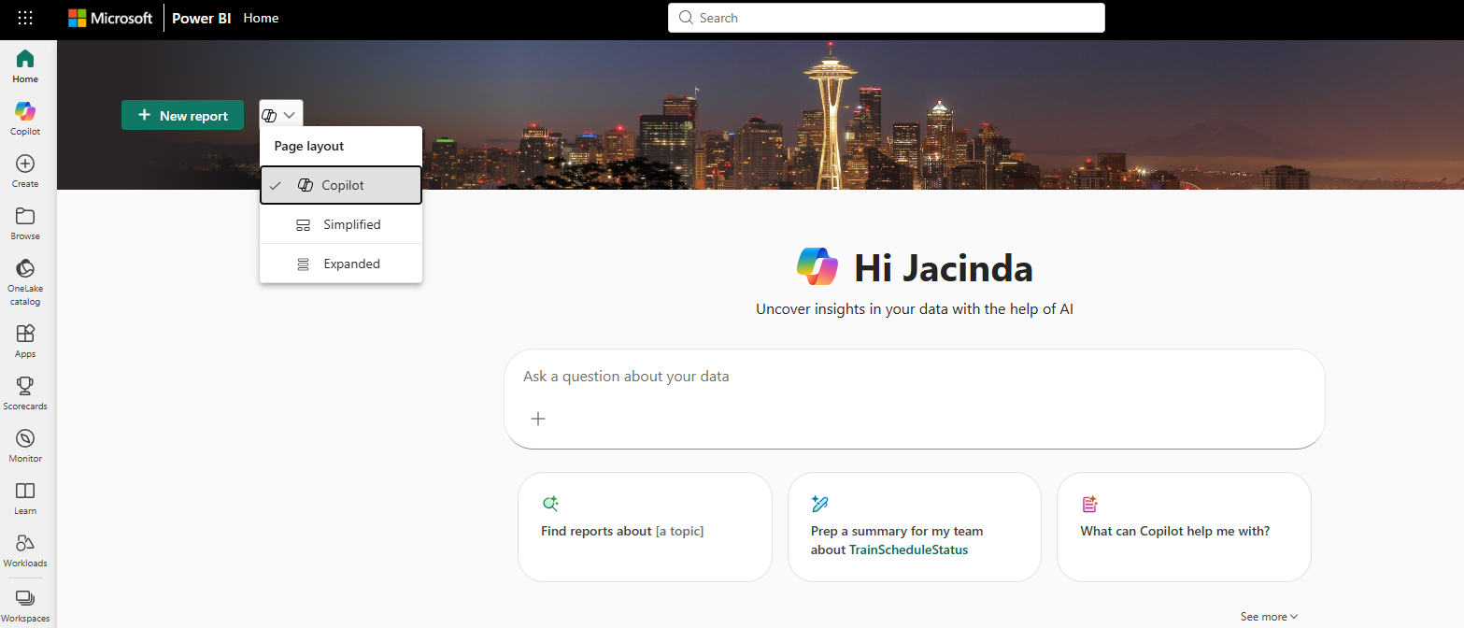Open Browse in the navigation pane
This screenshot has height=628, width=1464.
point(25,222)
